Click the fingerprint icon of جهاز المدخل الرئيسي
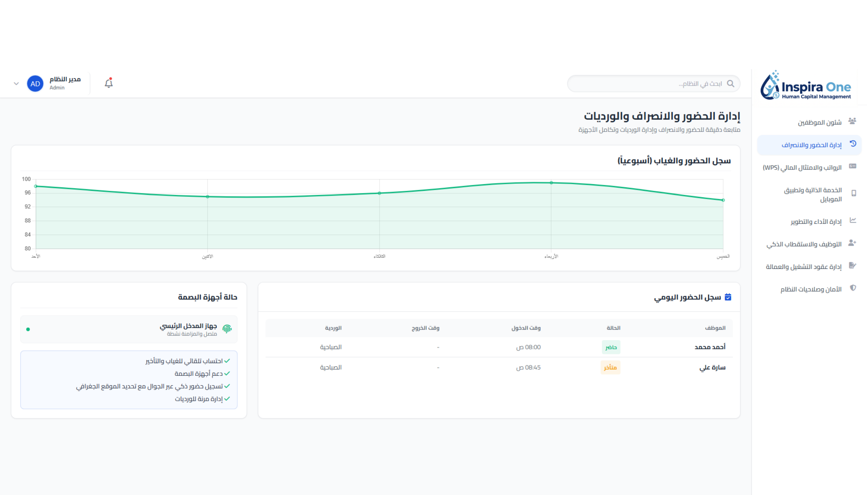 tap(227, 329)
